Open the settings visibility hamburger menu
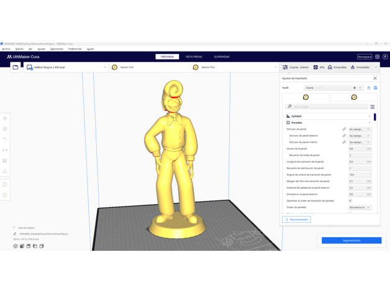390x293 pixels. [x=373, y=107]
